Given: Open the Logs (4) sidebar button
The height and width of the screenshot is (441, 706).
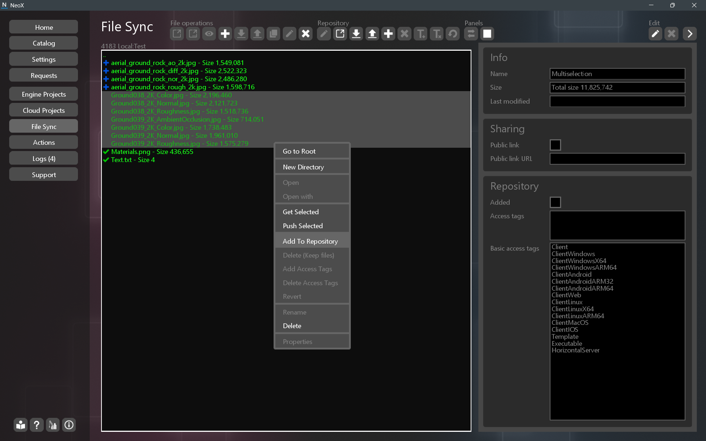Looking at the screenshot, I should pyautogui.click(x=44, y=158).
